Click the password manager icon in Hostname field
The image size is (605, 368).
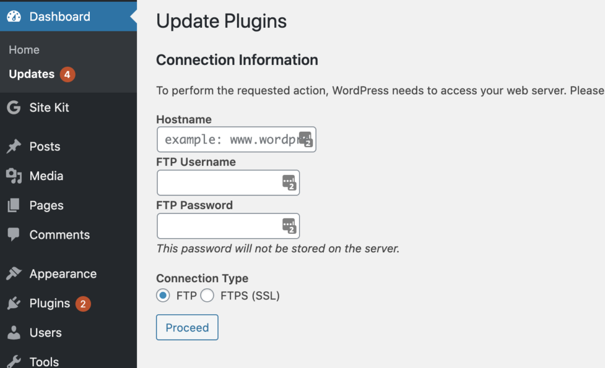[x=305, y=139]
